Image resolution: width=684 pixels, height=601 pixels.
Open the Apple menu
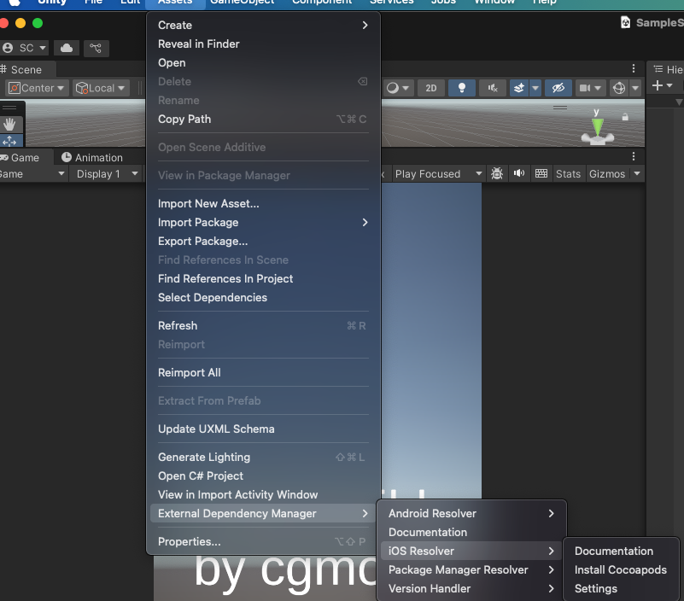pos(15,2)
